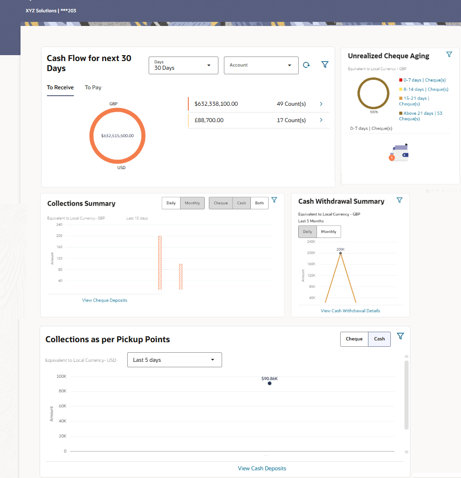The image size is (461, 478).
Task: Click the XYZ Solutions | ***203 header text
Action: point(51,10)
